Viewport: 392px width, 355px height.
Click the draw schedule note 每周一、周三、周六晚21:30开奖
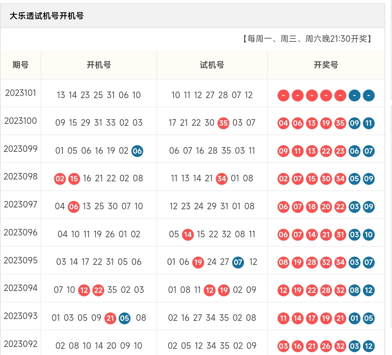[307, 39]
